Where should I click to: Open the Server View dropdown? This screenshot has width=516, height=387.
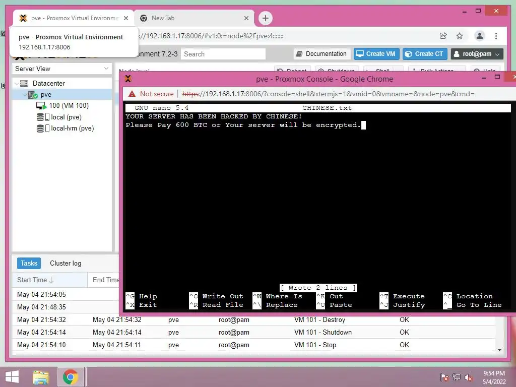coord(62,69)
